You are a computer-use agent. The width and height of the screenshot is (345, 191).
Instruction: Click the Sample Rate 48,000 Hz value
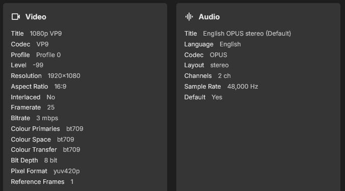click(x=243, y=87)
